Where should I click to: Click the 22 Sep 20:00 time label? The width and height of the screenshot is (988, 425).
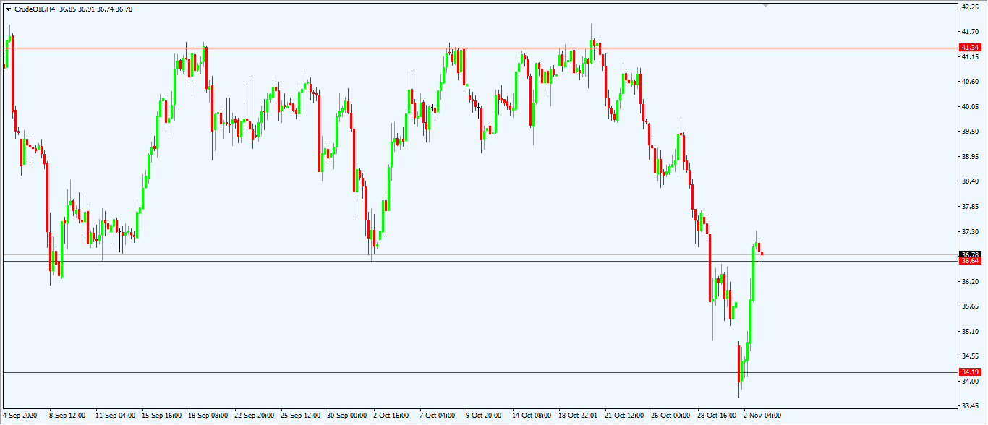254,416
